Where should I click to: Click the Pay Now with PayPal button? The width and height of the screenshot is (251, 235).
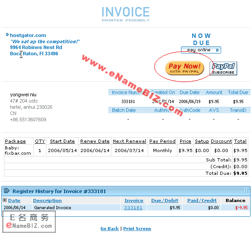185,68
